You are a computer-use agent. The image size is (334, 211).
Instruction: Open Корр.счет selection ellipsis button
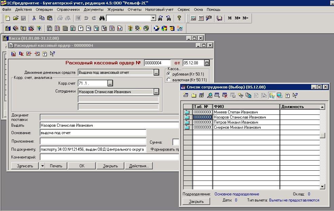point(110,83)
